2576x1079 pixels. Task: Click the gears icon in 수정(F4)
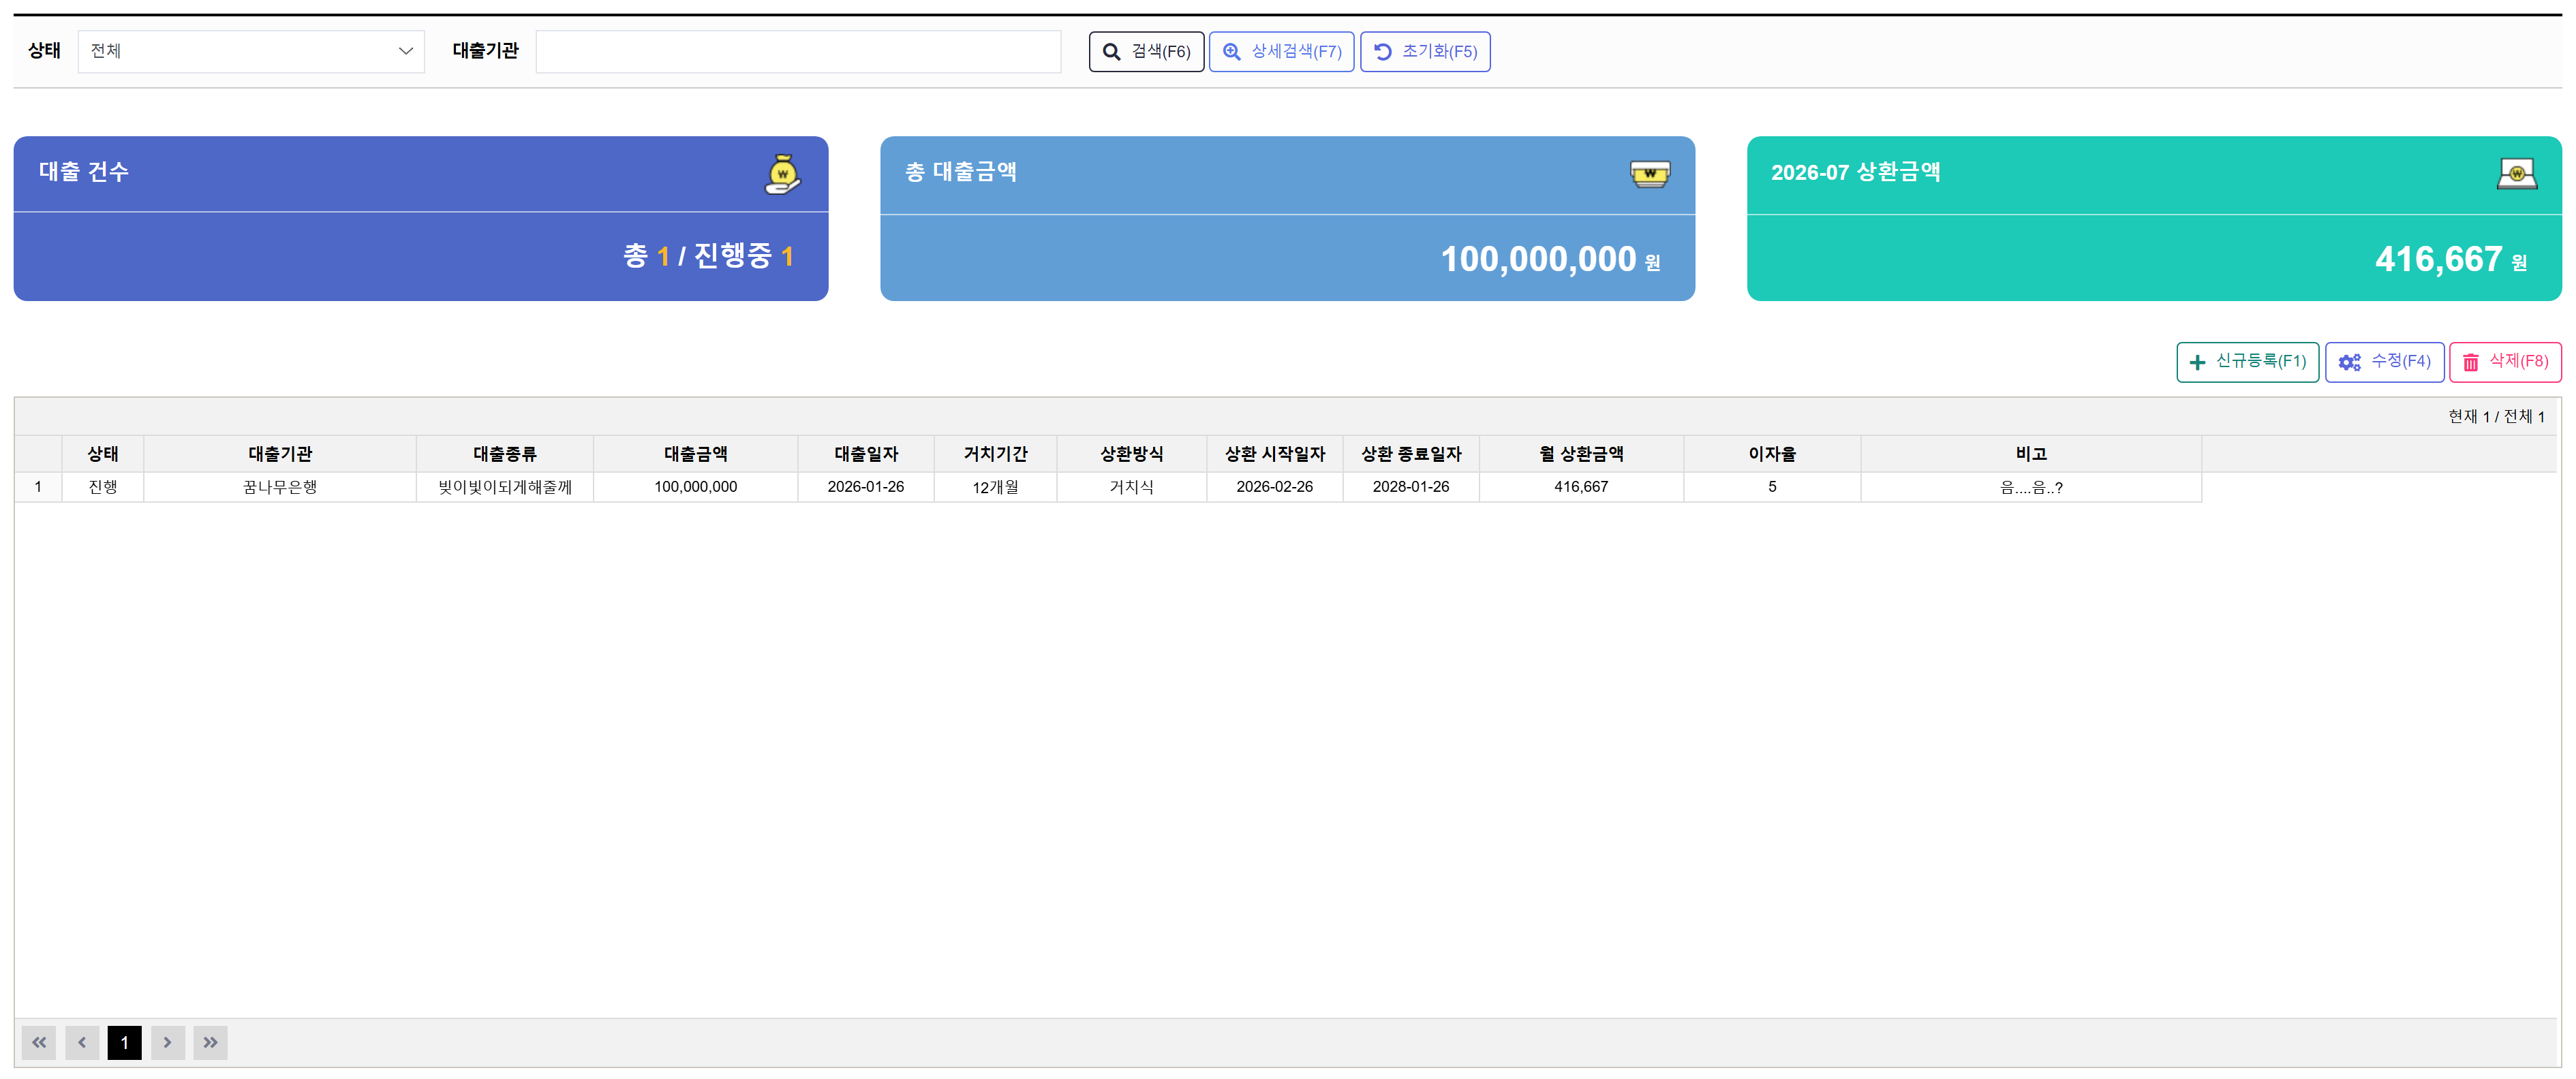point(2349,363)
